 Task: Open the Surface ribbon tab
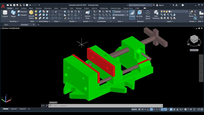(x=24, y=8)
